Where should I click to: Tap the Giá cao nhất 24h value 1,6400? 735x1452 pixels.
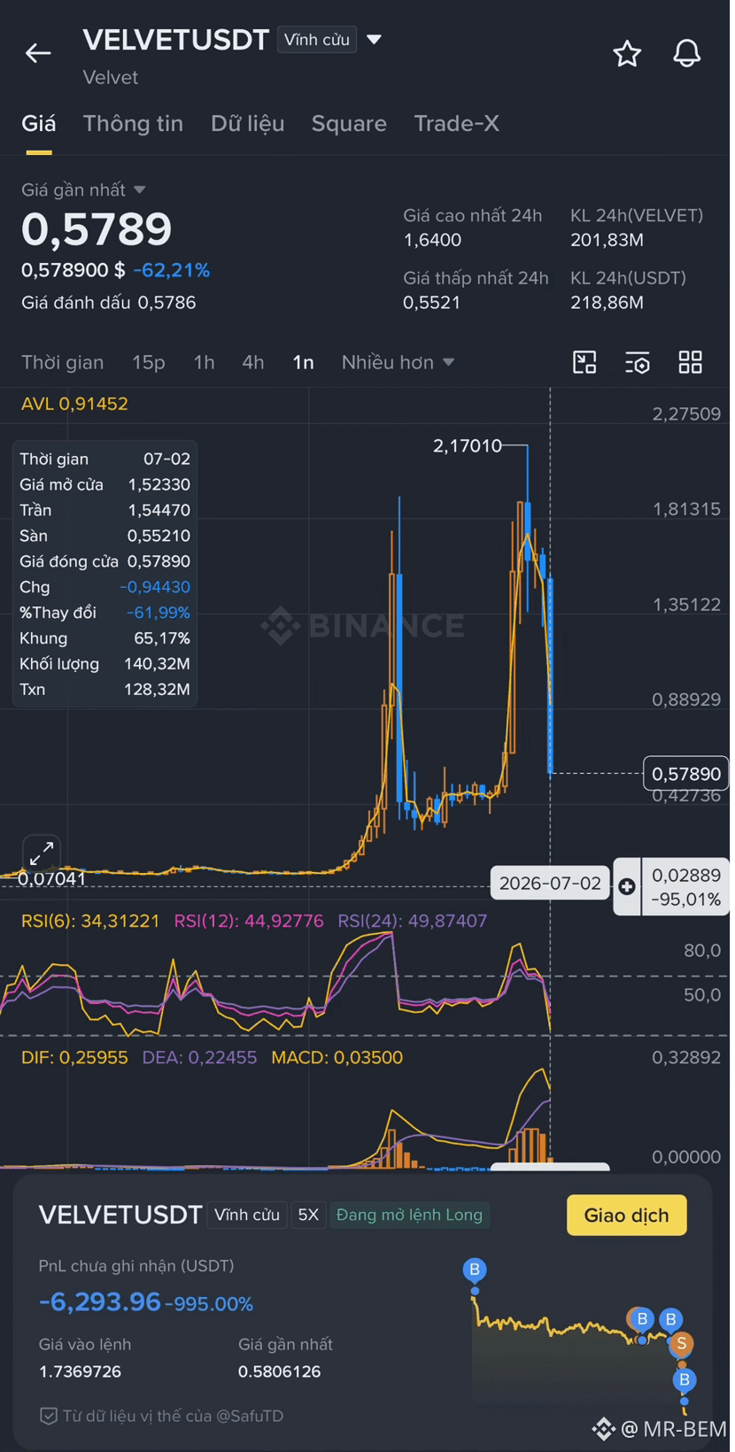(x=432, y=240)
